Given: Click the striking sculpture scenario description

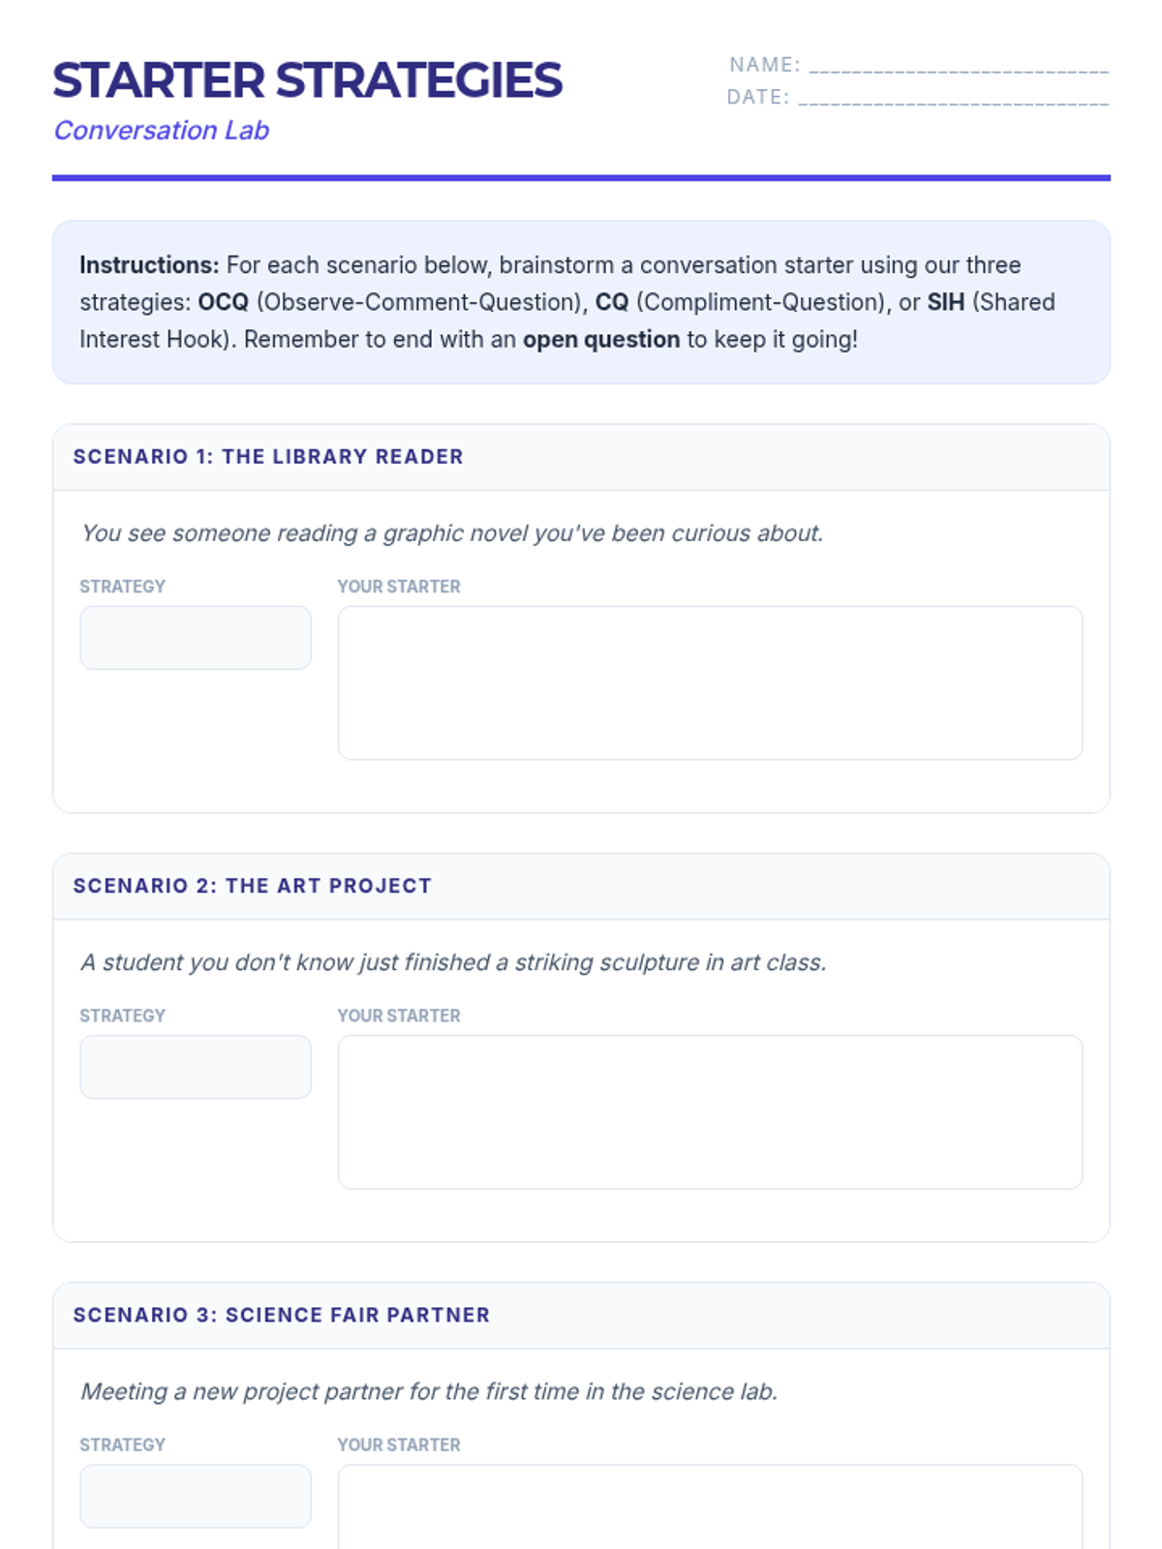Looking at the screenshot, I should coord(453,962).
